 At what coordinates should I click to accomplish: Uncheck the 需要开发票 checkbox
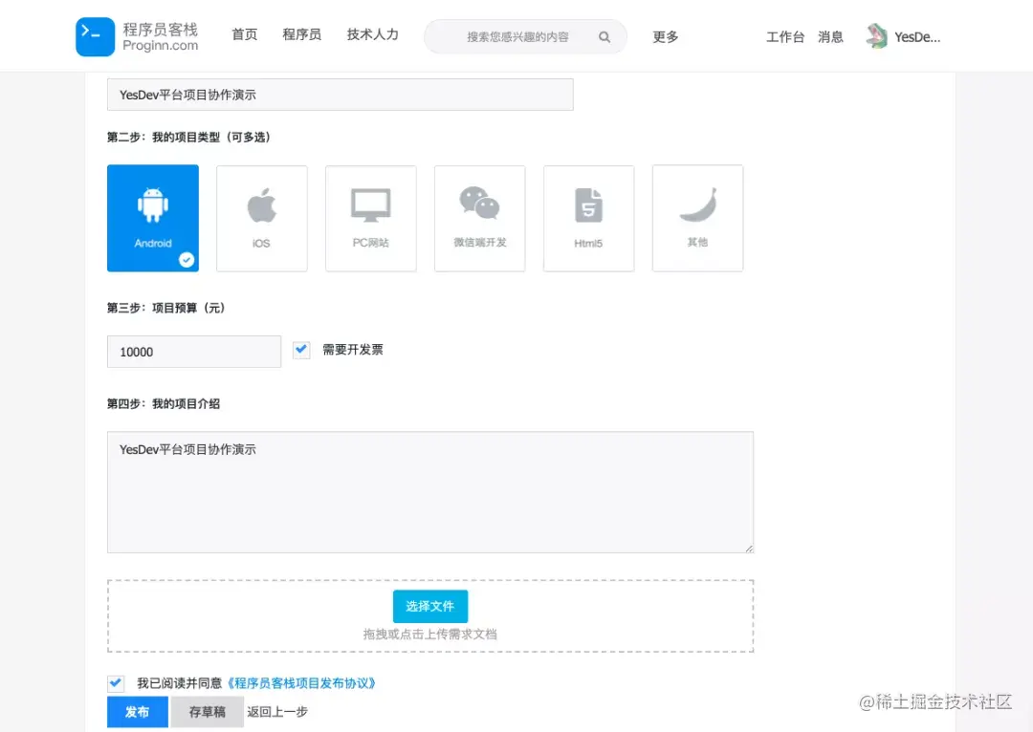click(301, 350)
